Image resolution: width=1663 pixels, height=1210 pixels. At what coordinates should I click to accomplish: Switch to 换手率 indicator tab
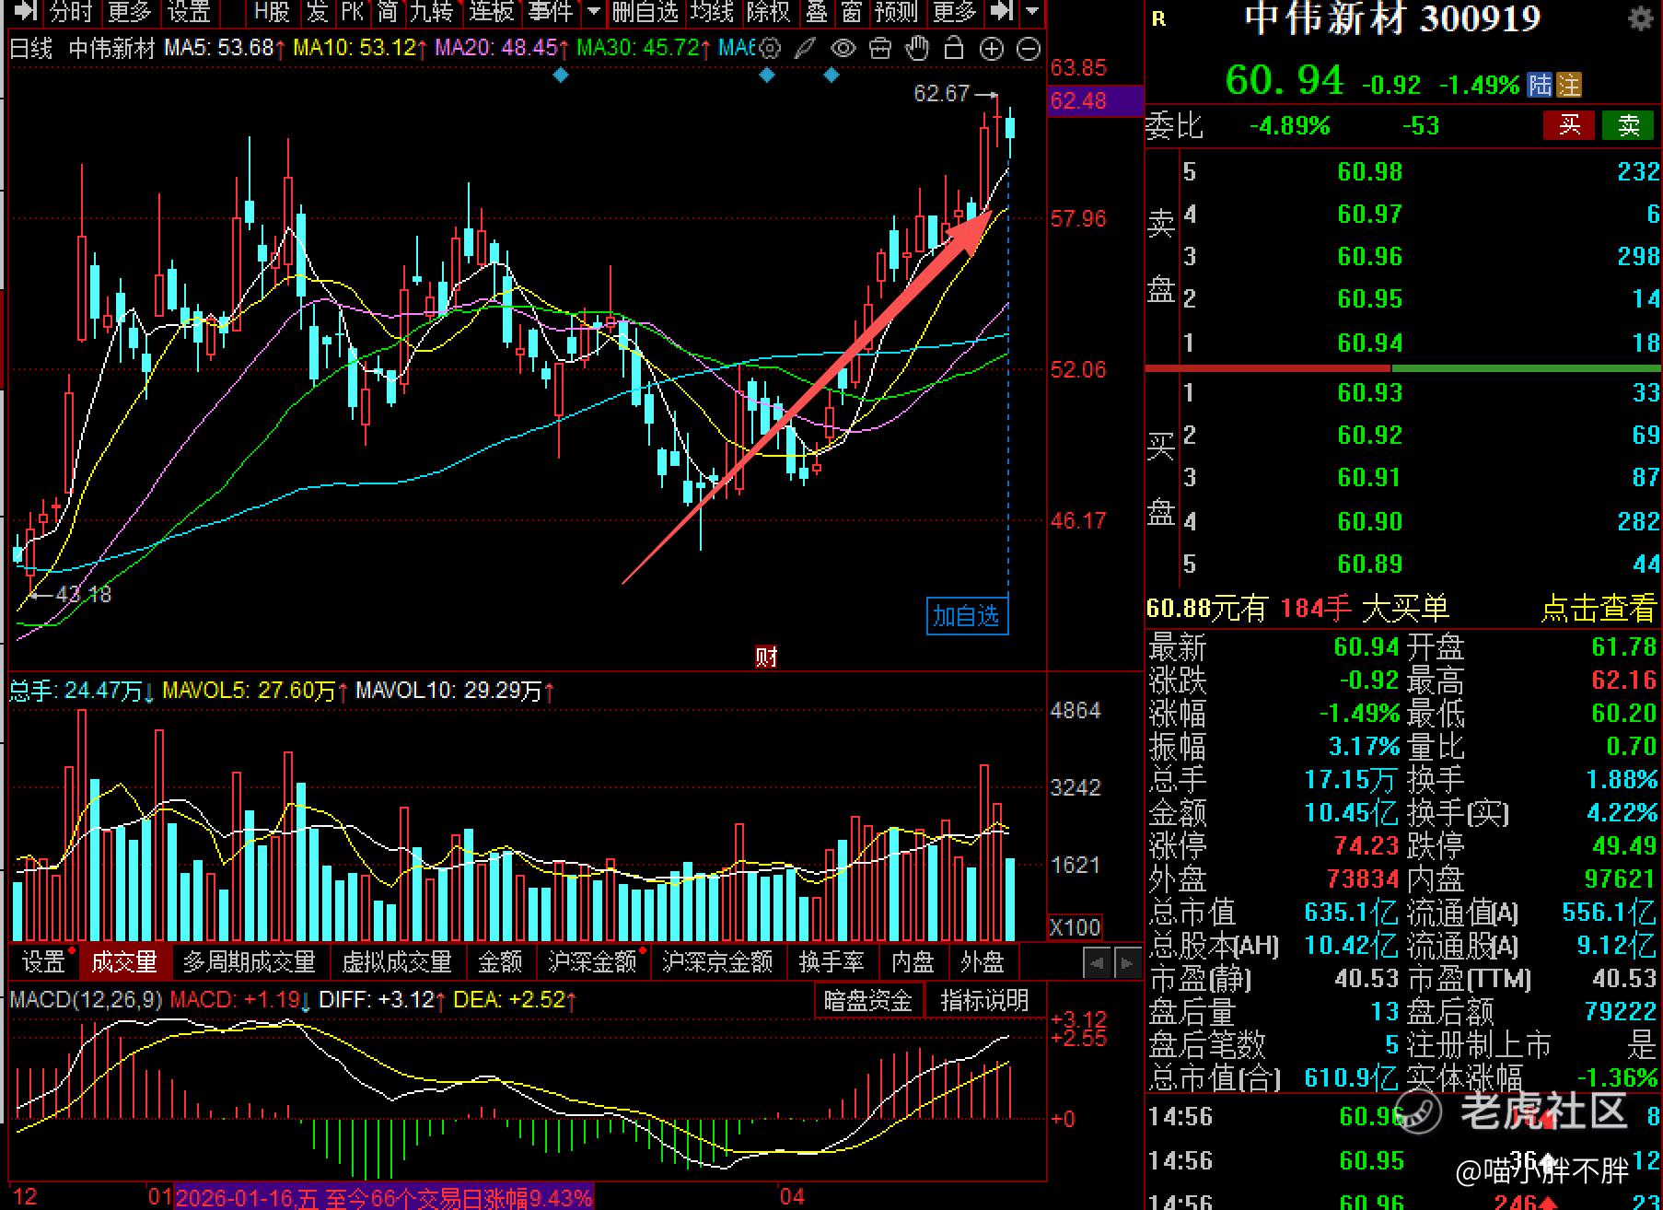[x=831, y=962]
